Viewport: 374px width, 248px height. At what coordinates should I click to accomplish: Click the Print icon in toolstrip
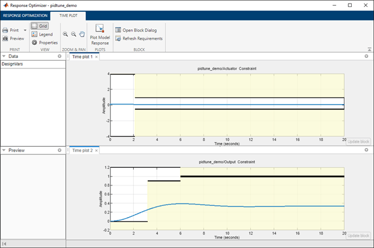(x=5, y=30)
